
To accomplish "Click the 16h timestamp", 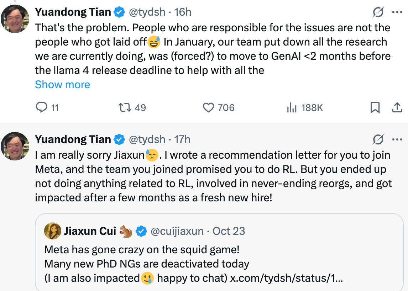I will tap(183, 12).
